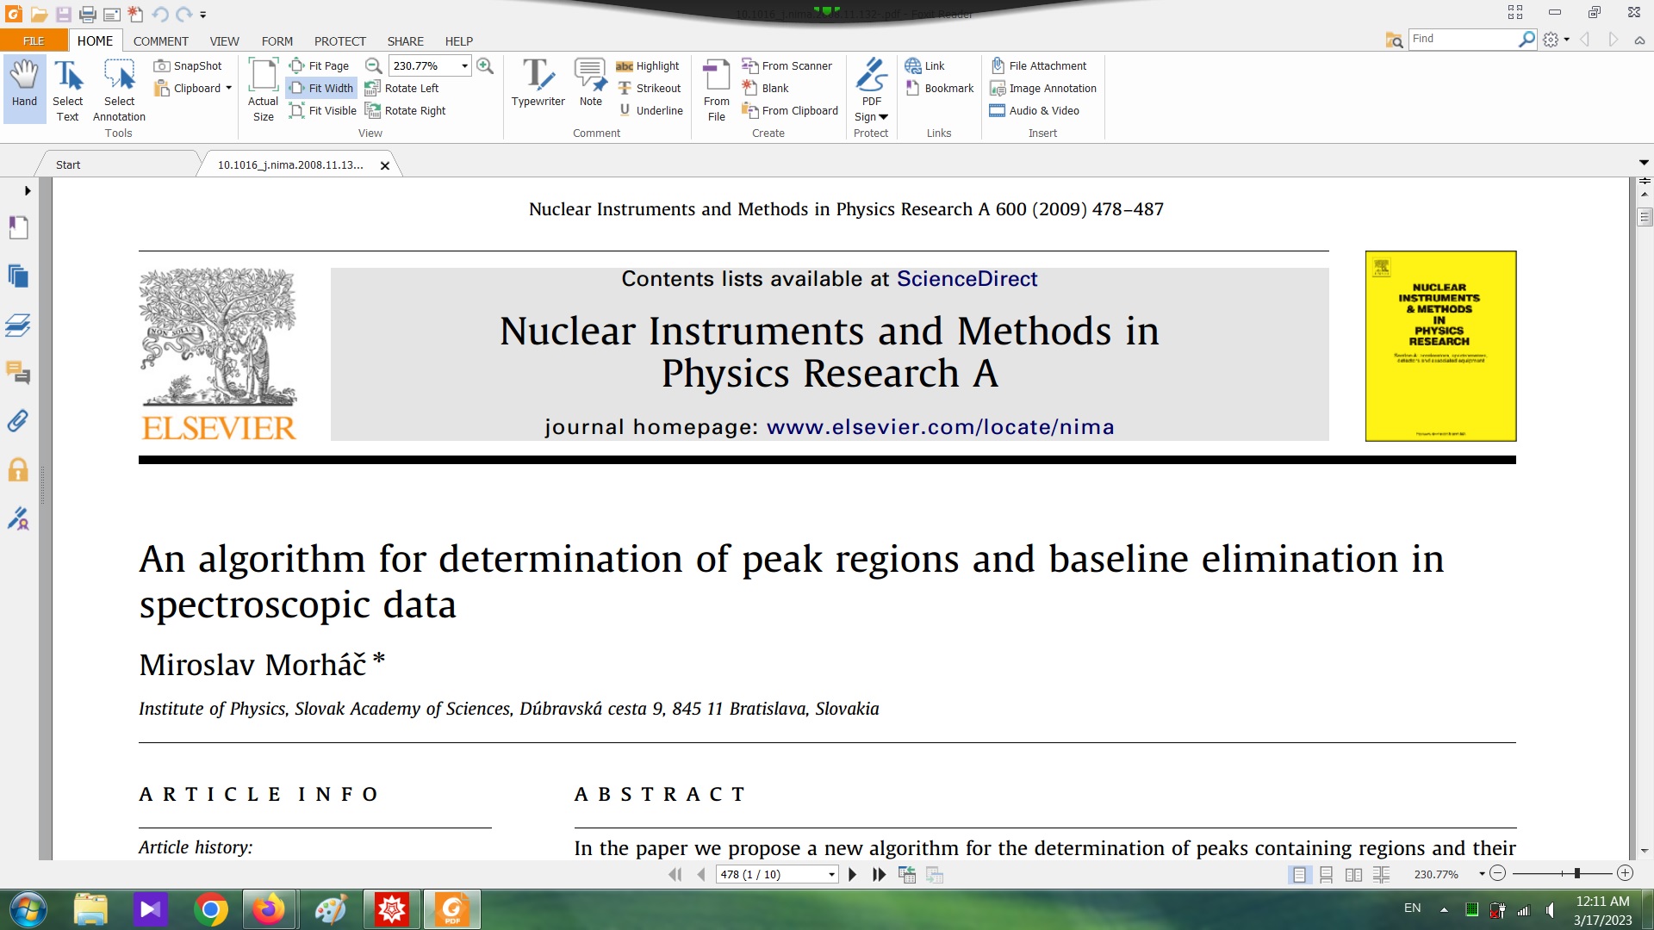Viewport: 1654px width, 930px height.
Task: Open the page number dropdown
Action: [831, 874]
